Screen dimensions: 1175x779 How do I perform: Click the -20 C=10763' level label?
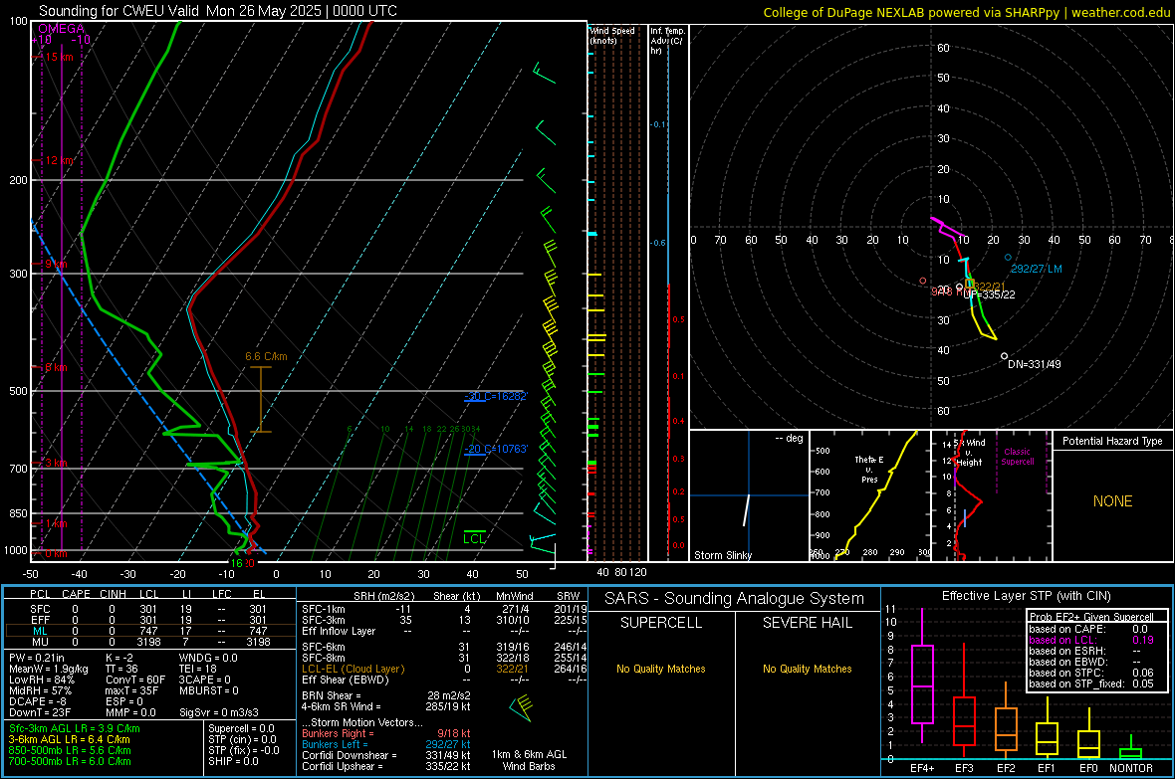pyautogui.click(x=496, y=449)
